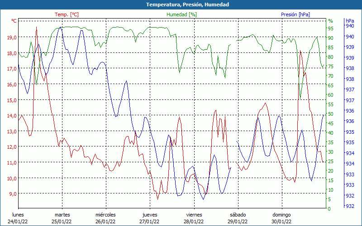Click the '15,0' temperature axis value
362x226 pixels.
[12, 100]
